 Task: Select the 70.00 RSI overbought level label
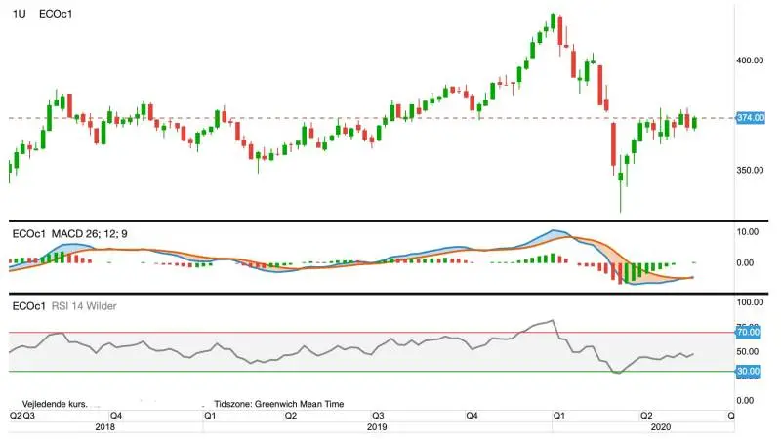coord(748,332)
